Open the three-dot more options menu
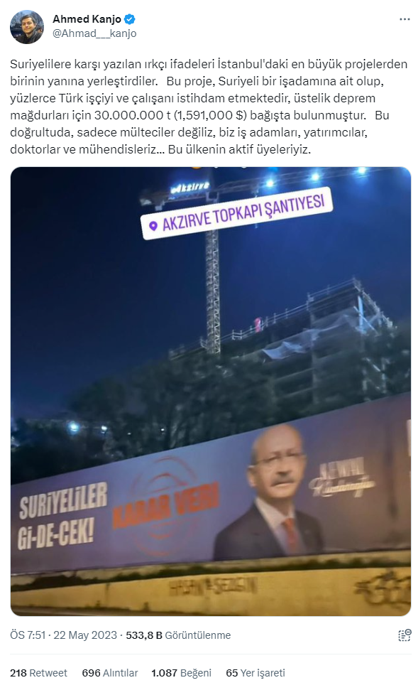418x690 pixels. click(x=405, y=19)
